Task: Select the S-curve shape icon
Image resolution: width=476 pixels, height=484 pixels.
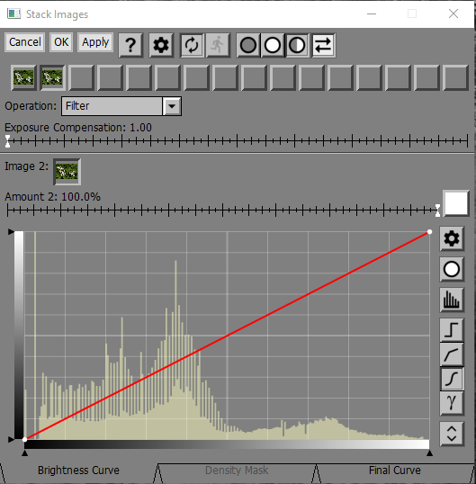Action: click(x=452, y=379)
